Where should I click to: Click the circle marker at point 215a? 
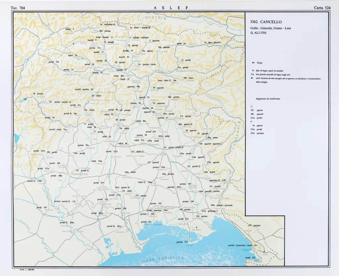[x=218, y=211]
